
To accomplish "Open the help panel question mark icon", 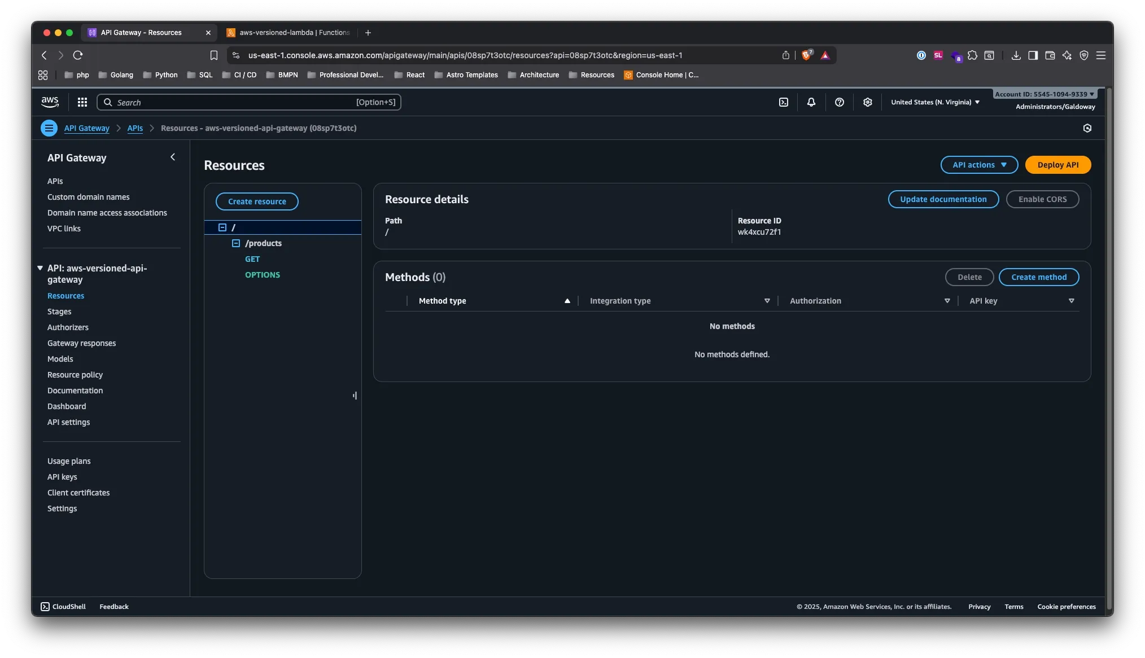I will point(840,102).
